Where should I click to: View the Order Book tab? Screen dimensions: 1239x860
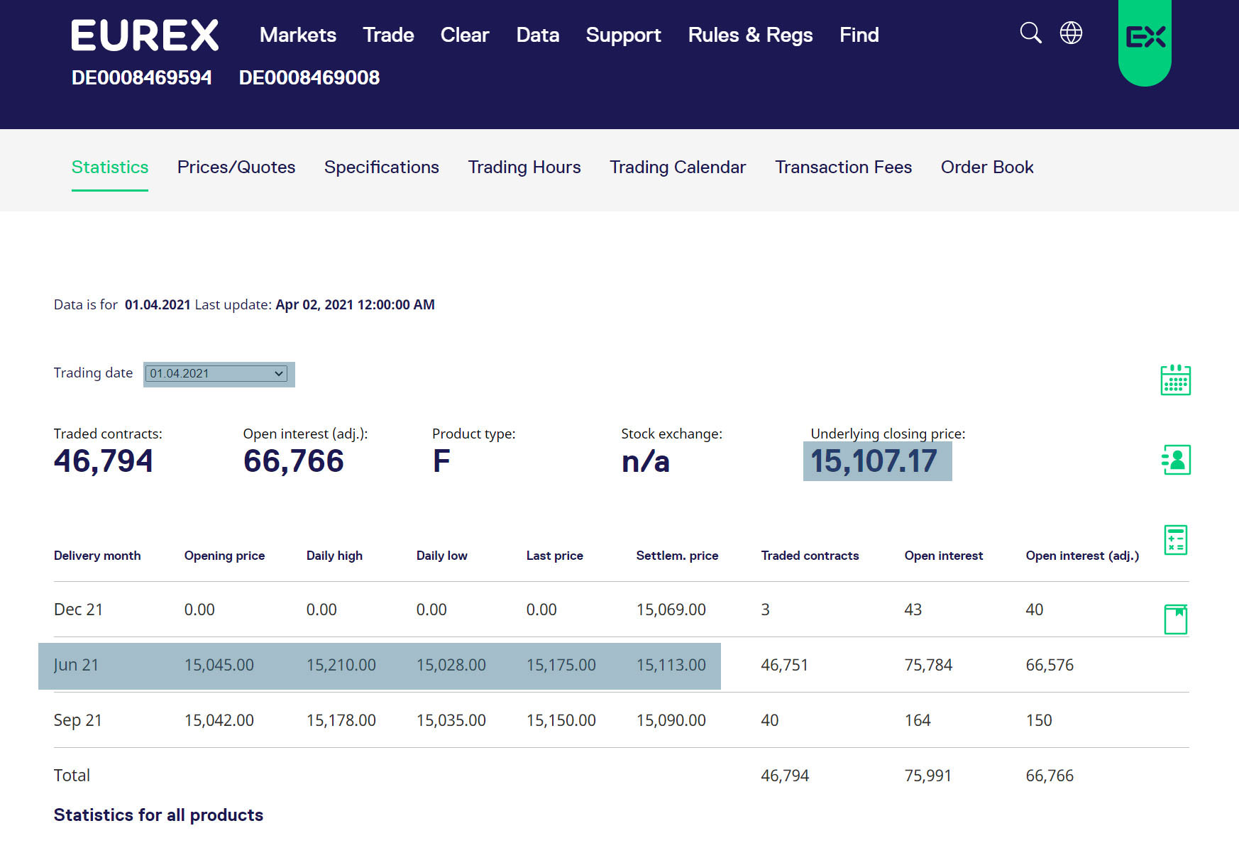tap(986, 167)
